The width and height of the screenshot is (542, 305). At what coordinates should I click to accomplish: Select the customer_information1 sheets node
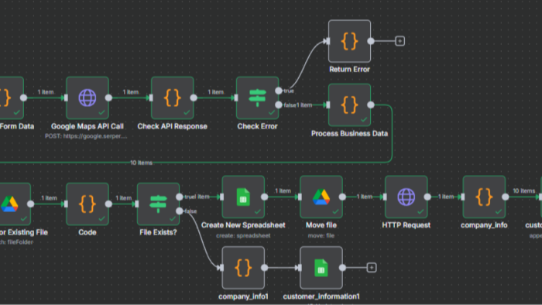point(321,268)
